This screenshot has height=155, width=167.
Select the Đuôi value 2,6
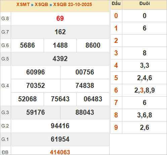pos(144,127)
